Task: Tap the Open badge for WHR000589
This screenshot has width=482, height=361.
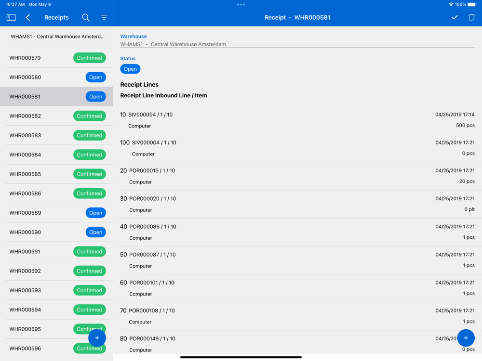Action: (x=95, y=213)
